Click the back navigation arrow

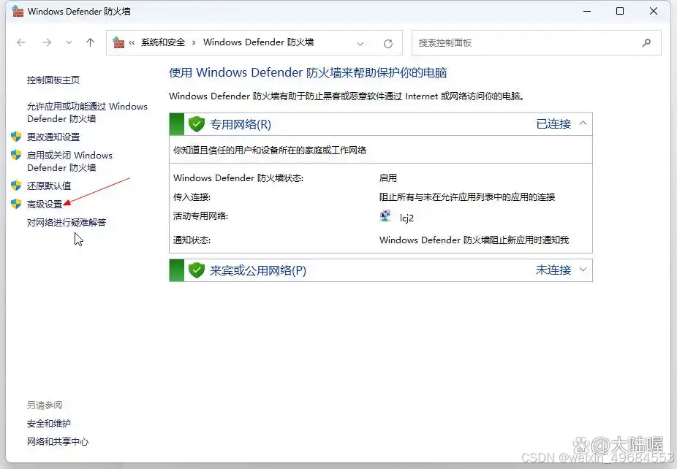21,42
